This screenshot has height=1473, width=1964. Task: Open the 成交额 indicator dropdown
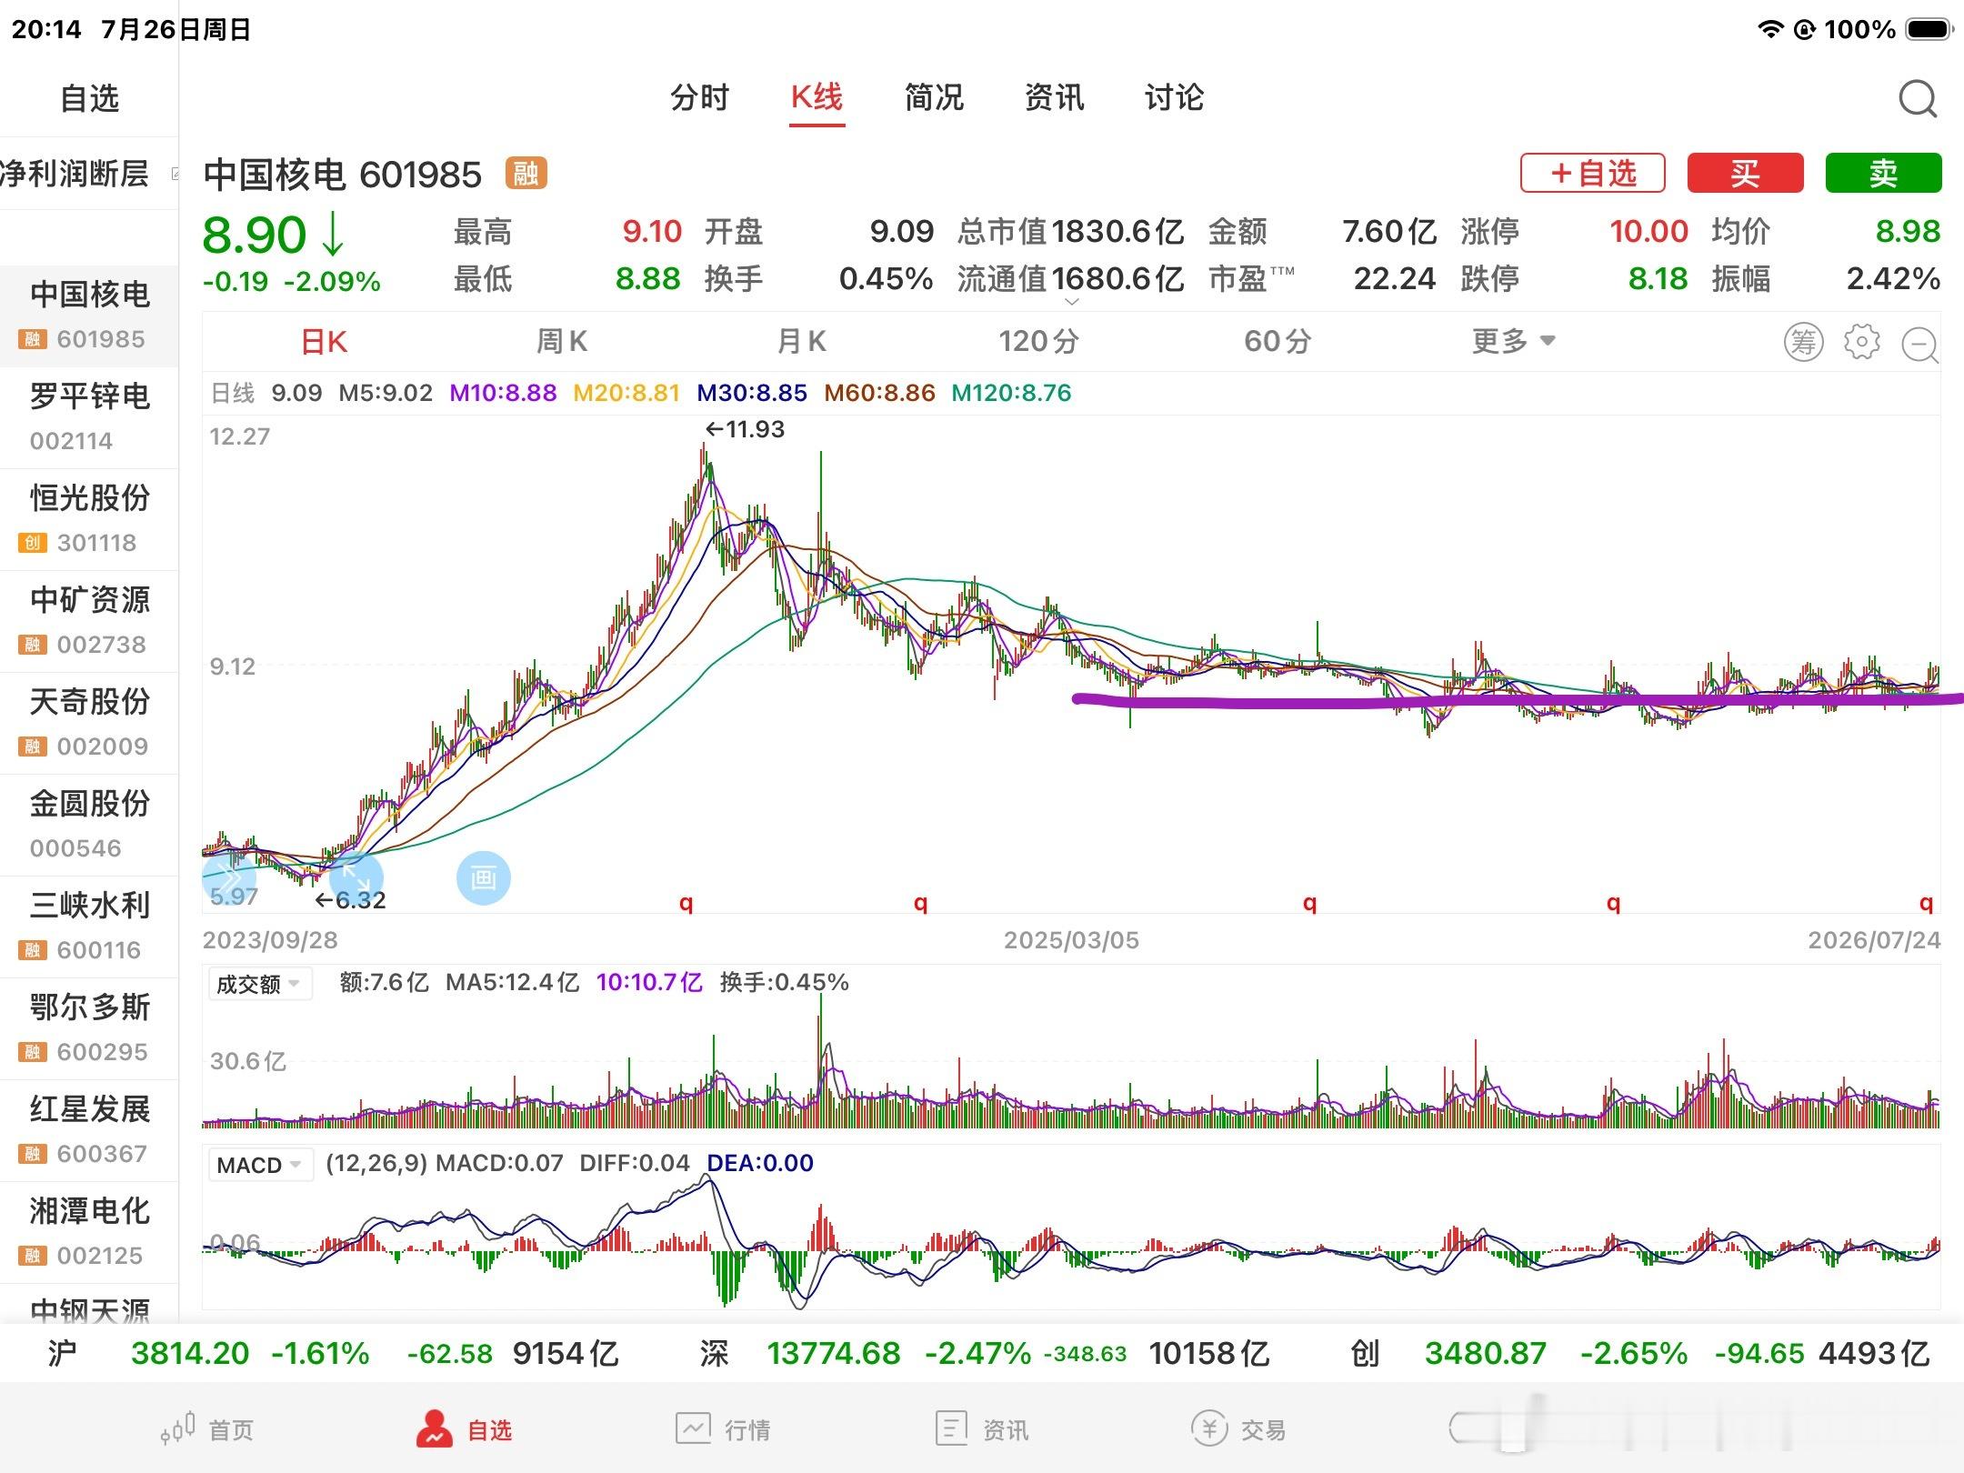pos(259,984)
